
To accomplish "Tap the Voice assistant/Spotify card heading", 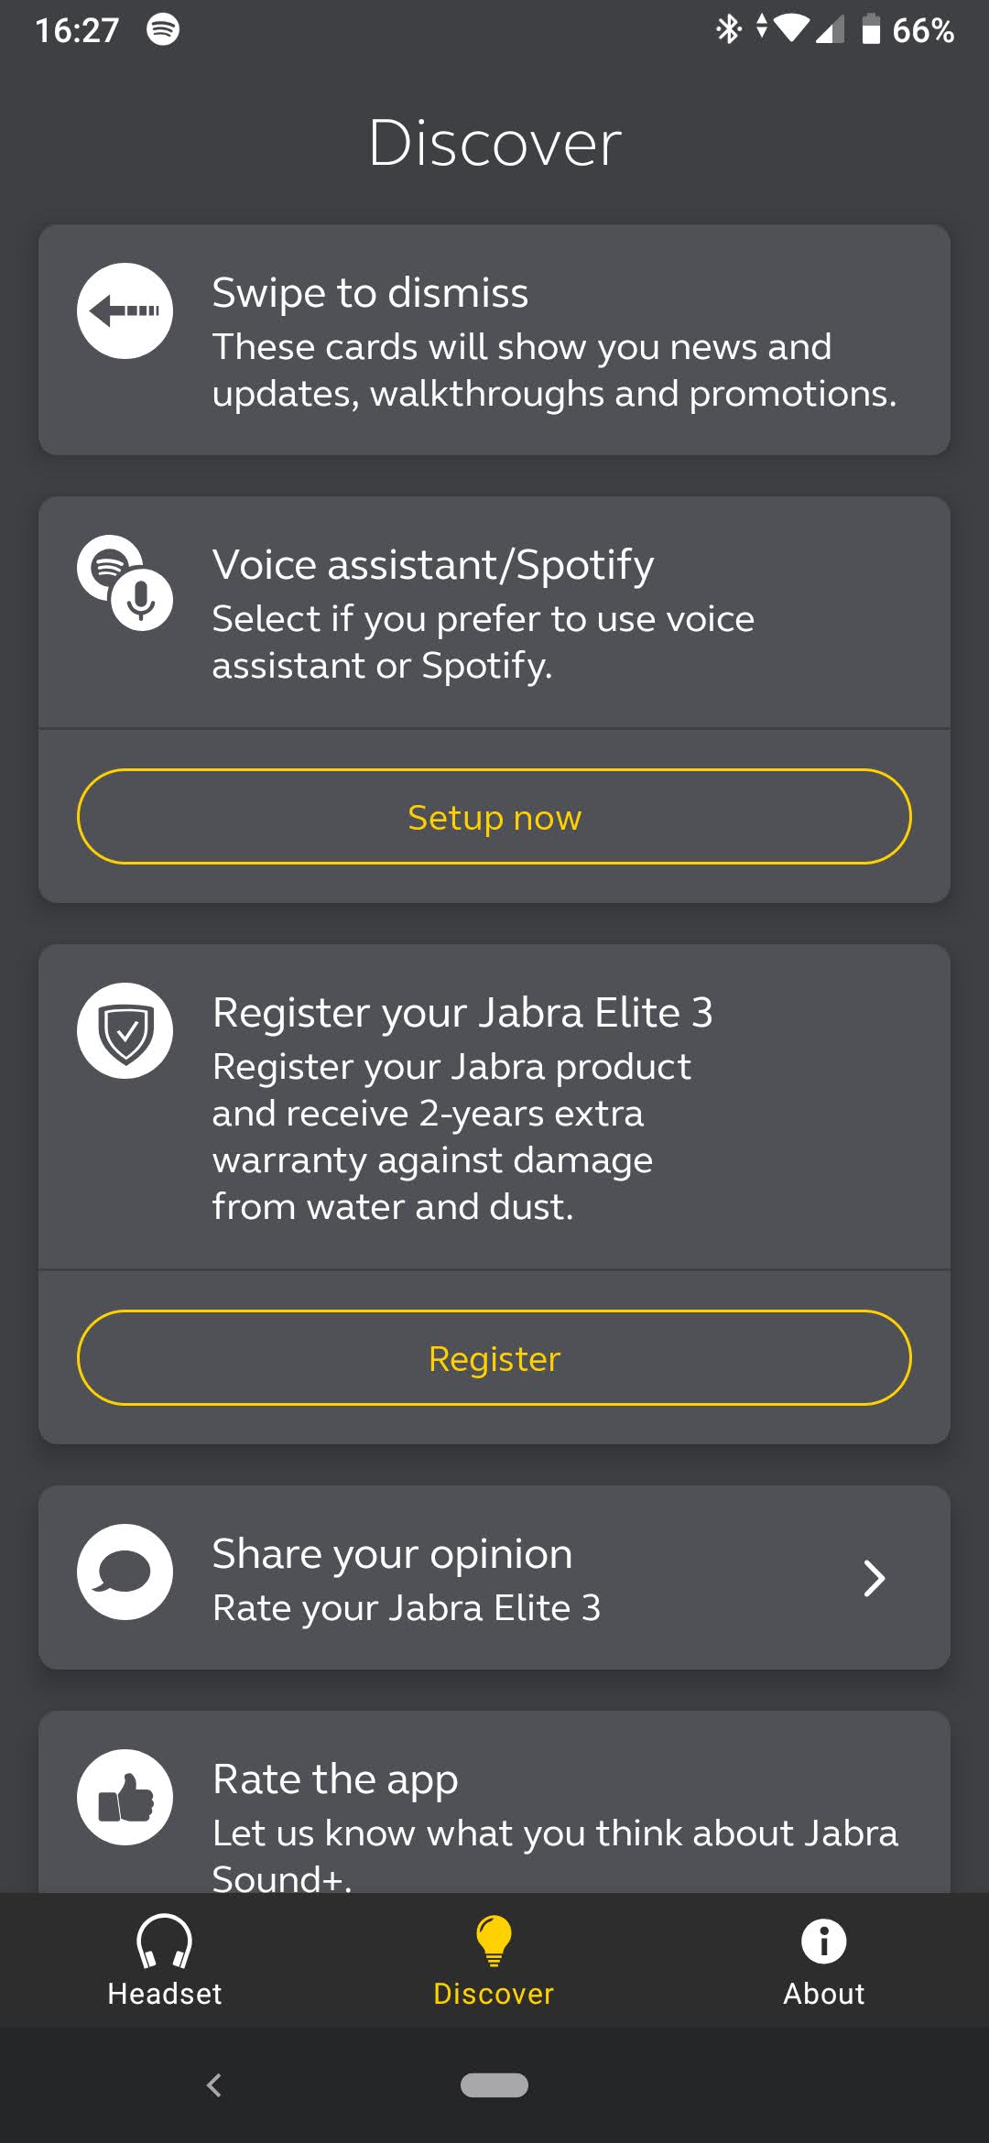I will pos(433,564).
